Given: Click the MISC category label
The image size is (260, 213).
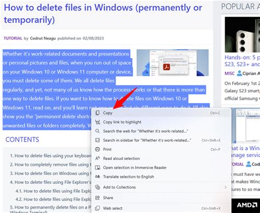Looking at the screenshot, I should [229, 73].
